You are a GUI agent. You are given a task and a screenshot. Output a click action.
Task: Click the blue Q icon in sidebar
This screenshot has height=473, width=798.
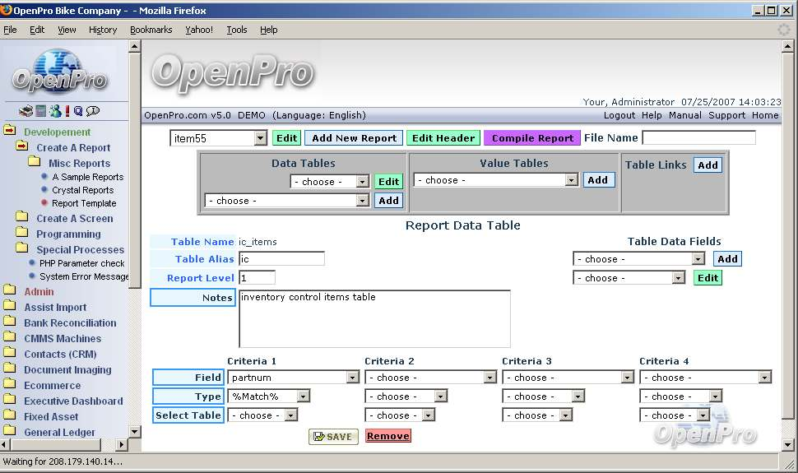pyautogui.click(x=78, y=111)
